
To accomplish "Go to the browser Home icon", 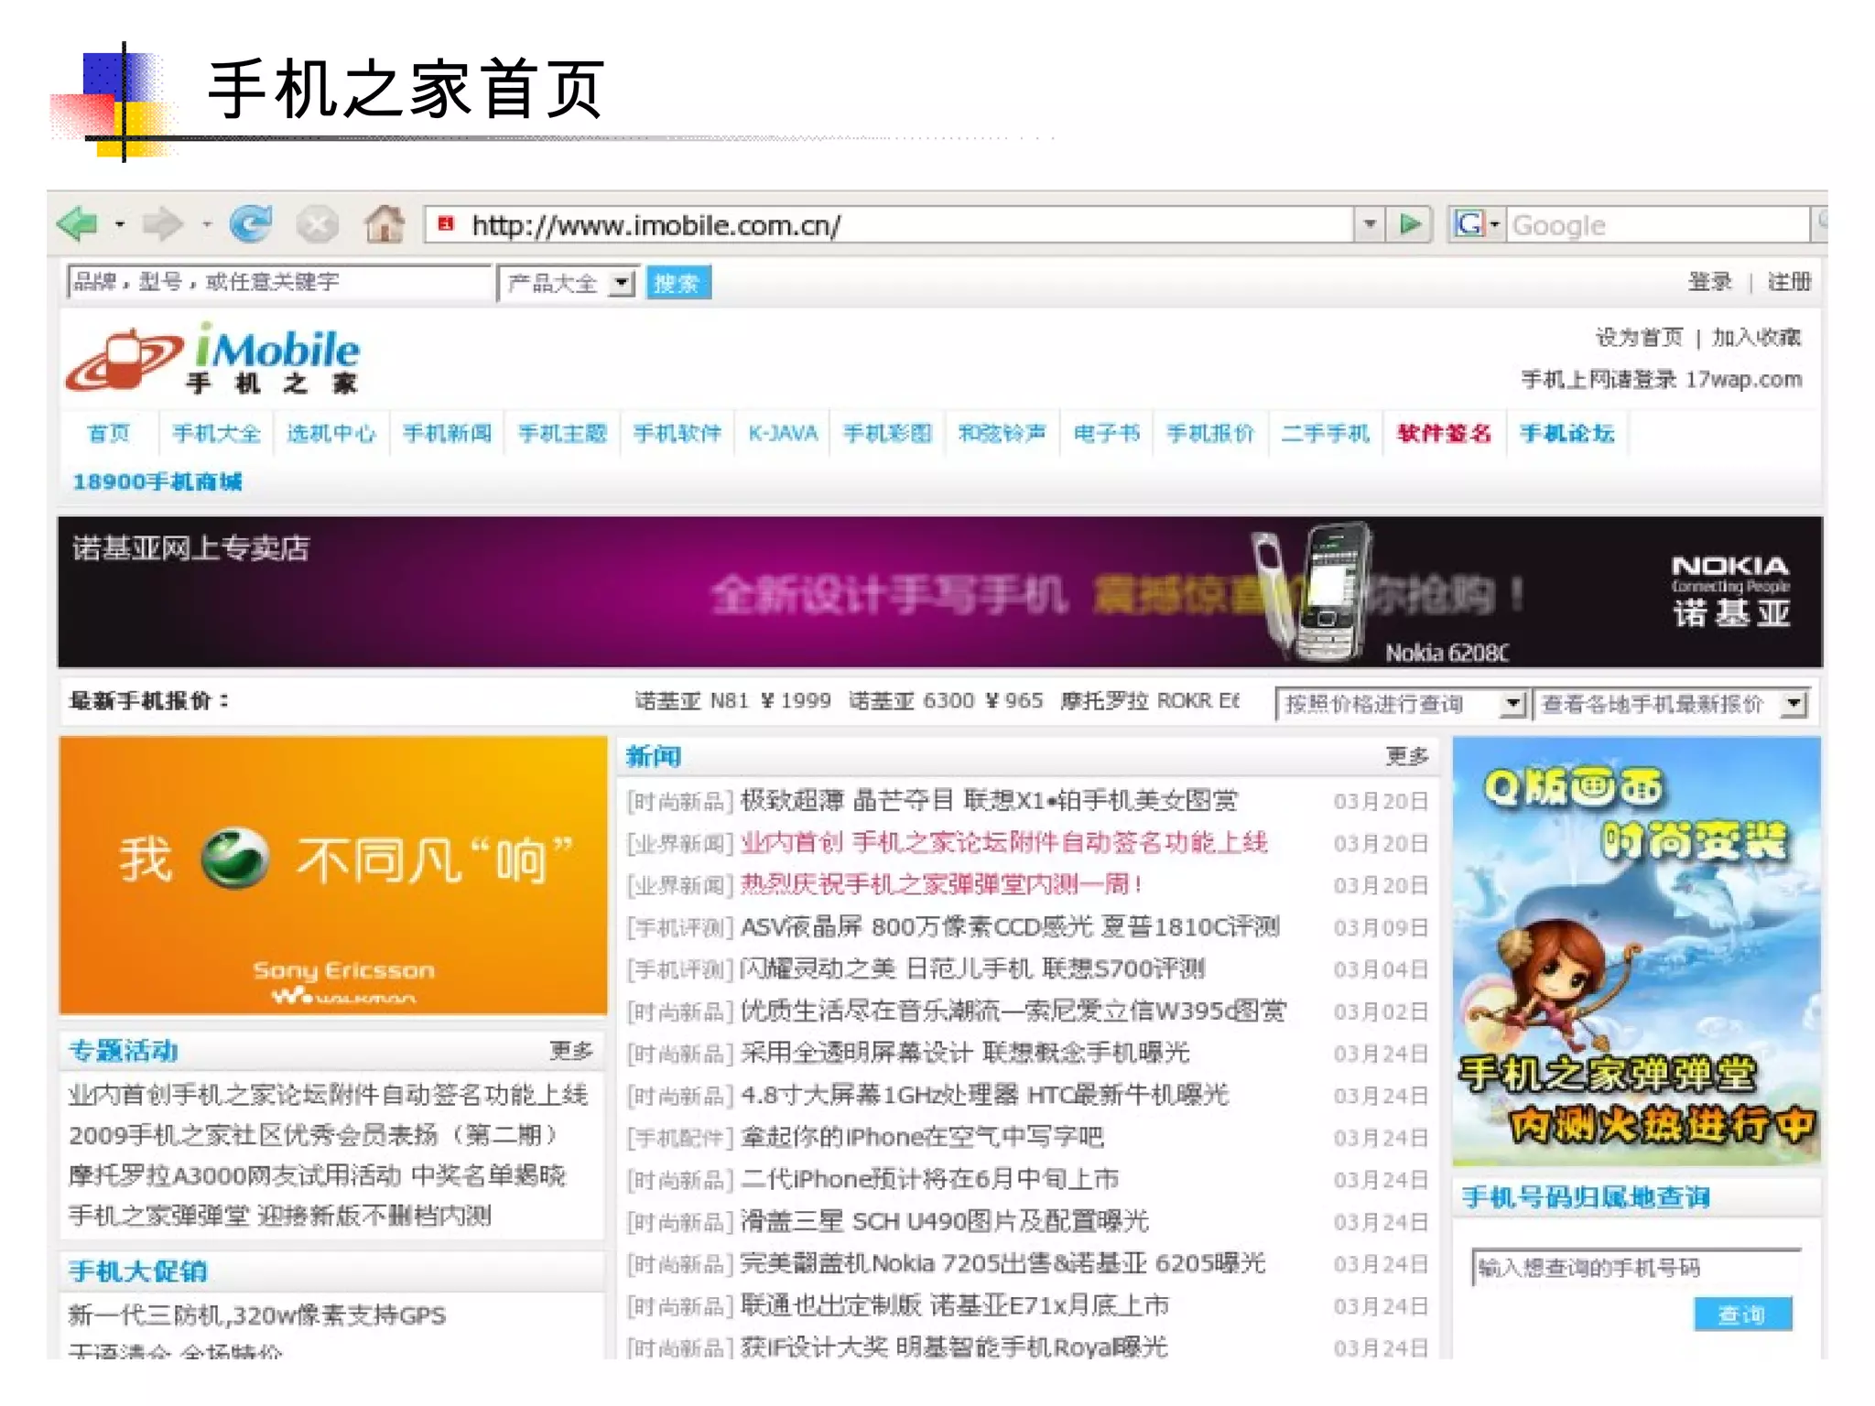I will pyautogui.click(x=385, y=223).
